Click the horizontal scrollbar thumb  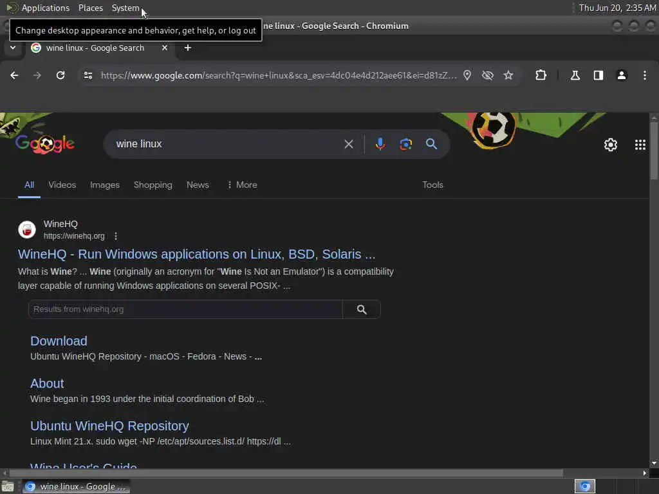coord(286,473)
